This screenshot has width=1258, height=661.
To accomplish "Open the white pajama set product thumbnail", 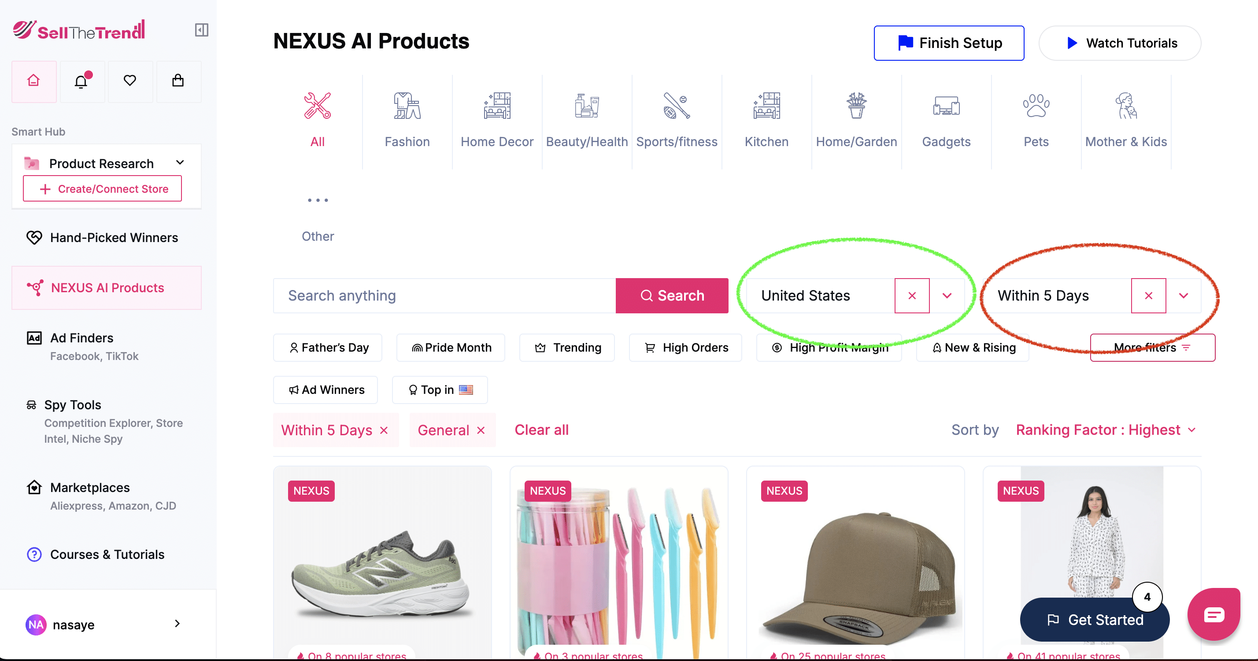I will point(1092,563).
